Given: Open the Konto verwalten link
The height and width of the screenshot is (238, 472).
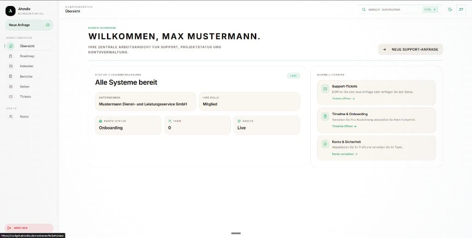Looking at the screenshot, I should 345,154.
